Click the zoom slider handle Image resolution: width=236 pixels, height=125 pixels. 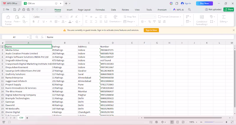pos(214,122)
